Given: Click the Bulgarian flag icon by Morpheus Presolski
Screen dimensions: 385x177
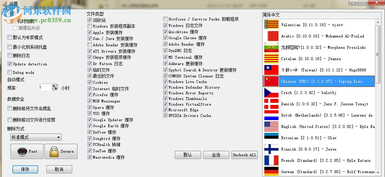Looking at the screenshot, I should (x=271, y=47).
